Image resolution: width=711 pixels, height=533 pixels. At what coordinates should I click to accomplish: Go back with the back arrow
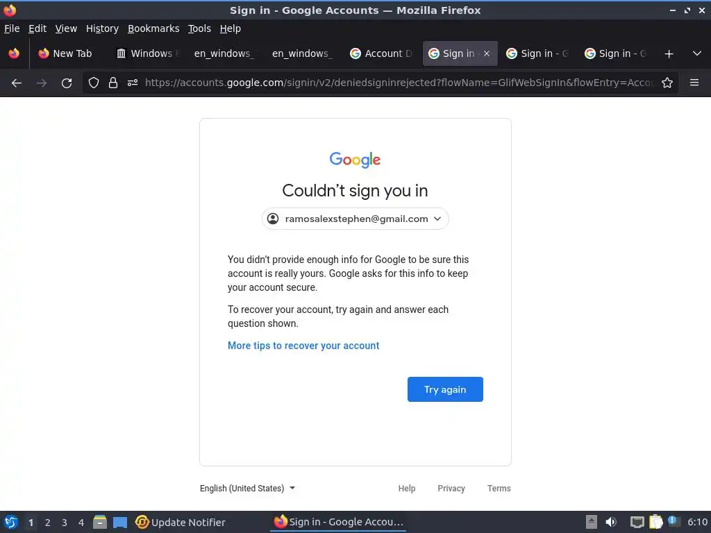click(17, 83)
